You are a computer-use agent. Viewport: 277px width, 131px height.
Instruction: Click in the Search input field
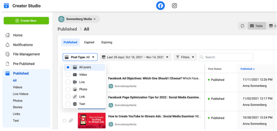(226, 57)
